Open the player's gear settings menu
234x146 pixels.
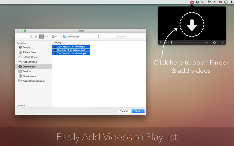(215, 42)
